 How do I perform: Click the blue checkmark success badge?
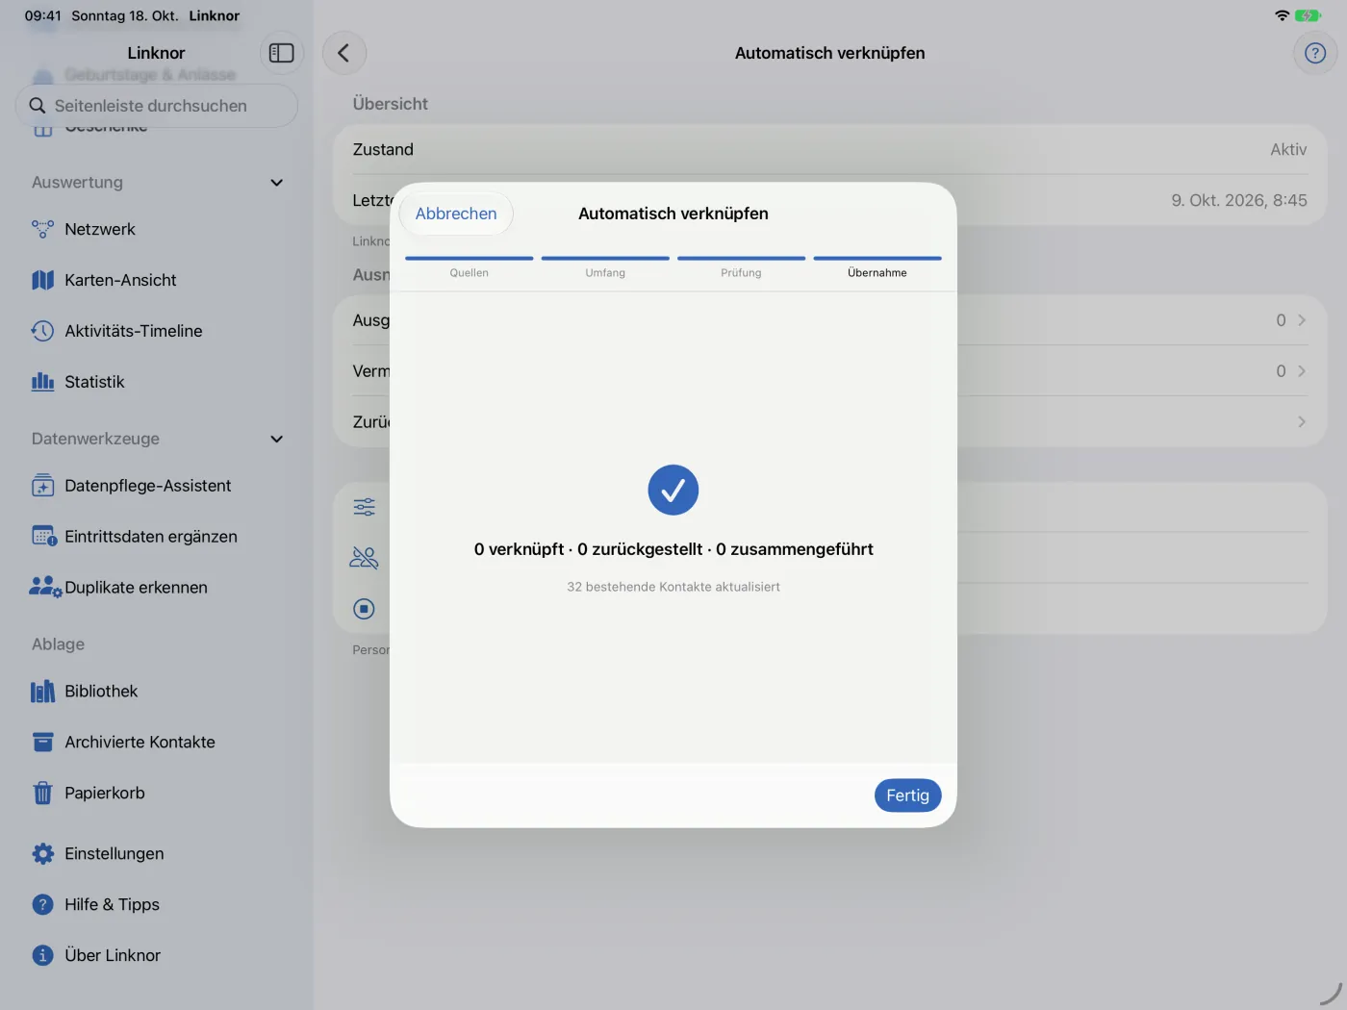(673, 491)
